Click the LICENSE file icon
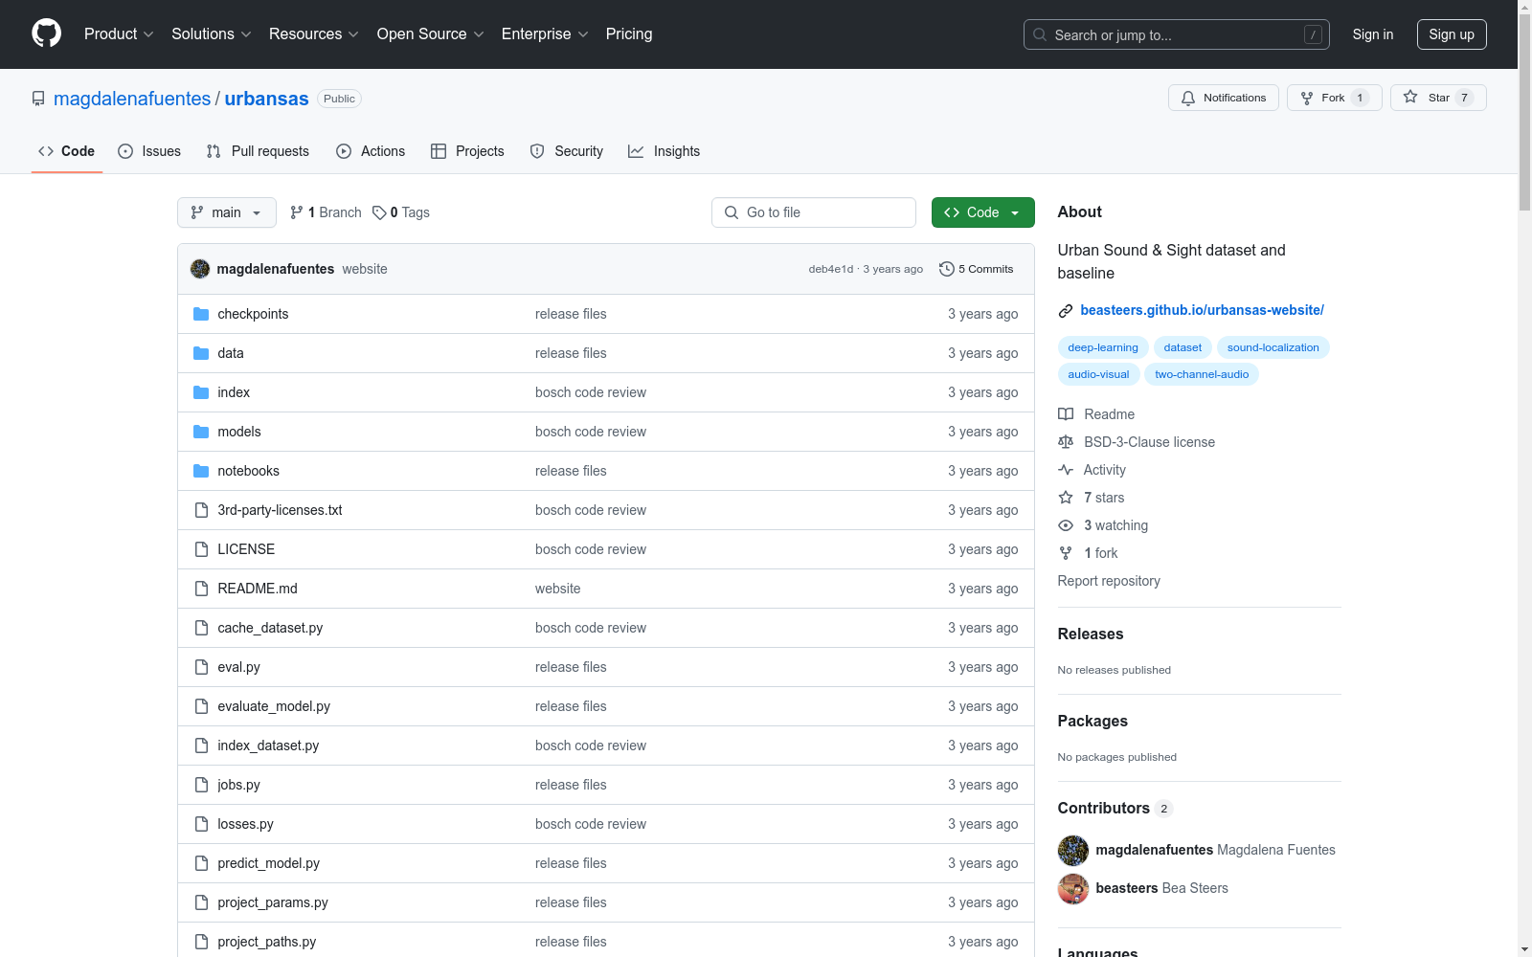Viewport: 1532px width, 957px height. (x=201, y=549)
